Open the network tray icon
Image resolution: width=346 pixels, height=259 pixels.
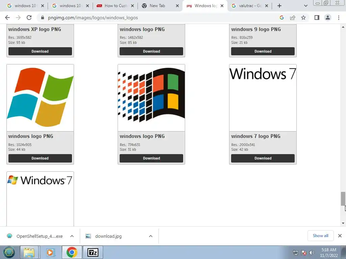pyautogui.click(x=295, y=253)
